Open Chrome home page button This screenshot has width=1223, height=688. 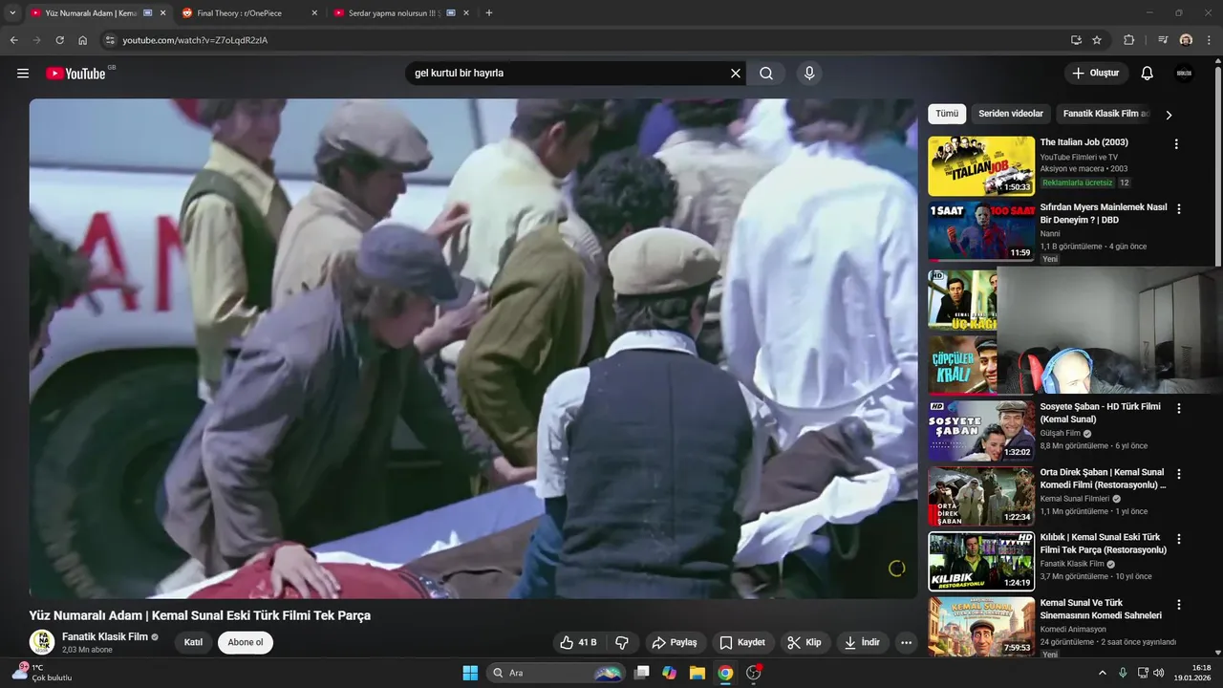pos(83,40)
